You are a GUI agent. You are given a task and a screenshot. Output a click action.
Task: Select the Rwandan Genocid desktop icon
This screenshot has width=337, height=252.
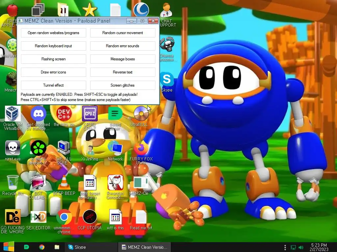tap(116, 182)
